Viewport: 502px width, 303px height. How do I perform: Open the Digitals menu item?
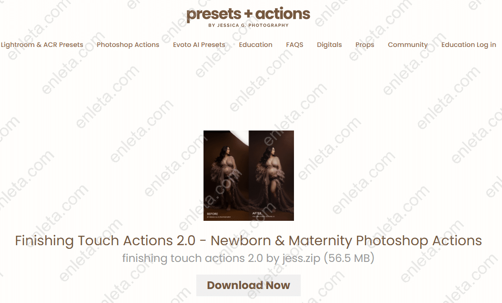pos(329,45)
